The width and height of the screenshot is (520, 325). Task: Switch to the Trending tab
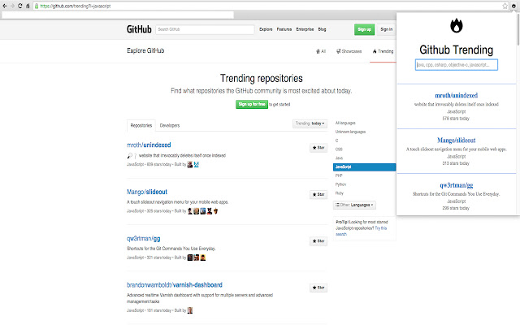(x=383, y=51)
